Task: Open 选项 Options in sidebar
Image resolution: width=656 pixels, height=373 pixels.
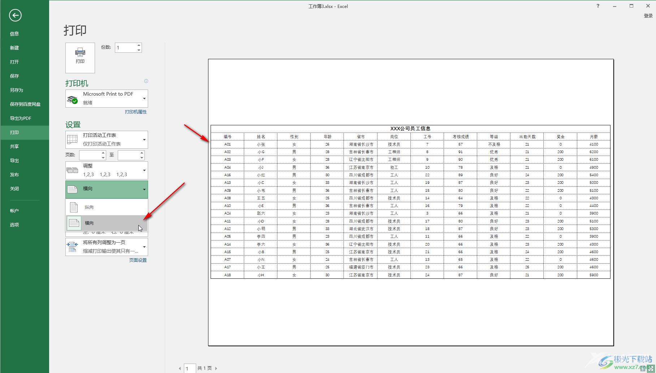Action: 25,225
